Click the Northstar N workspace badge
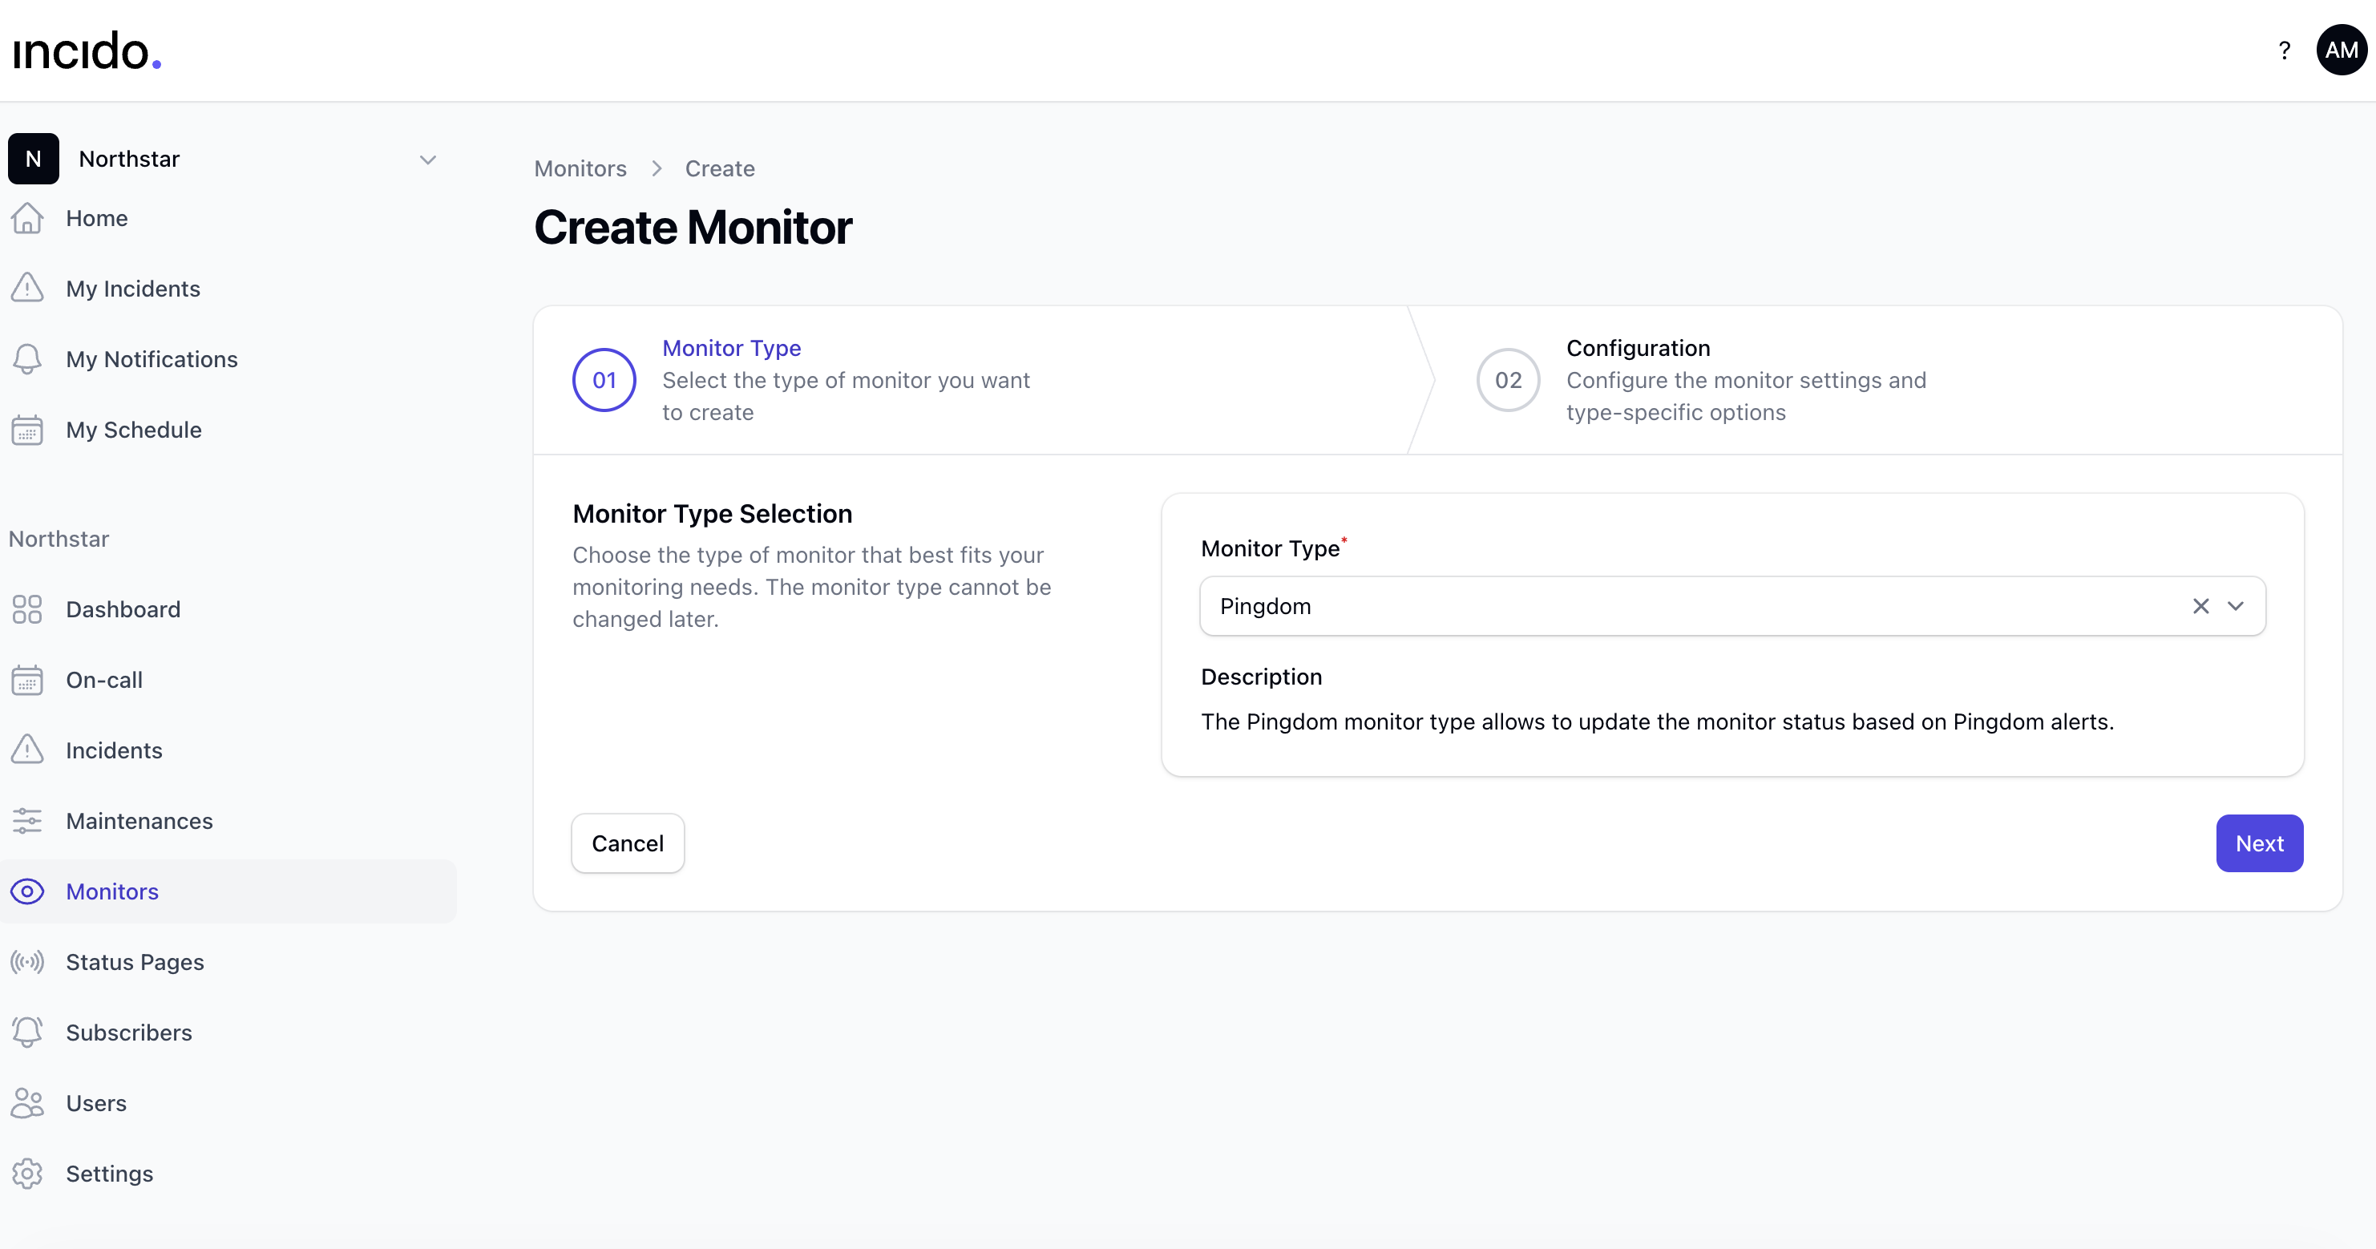The image size is (2376, 1249). (33, 159)
